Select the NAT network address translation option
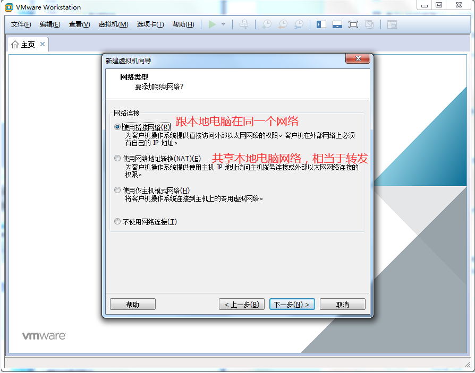This screenshot has width=475, height=373. pos(117,159)
